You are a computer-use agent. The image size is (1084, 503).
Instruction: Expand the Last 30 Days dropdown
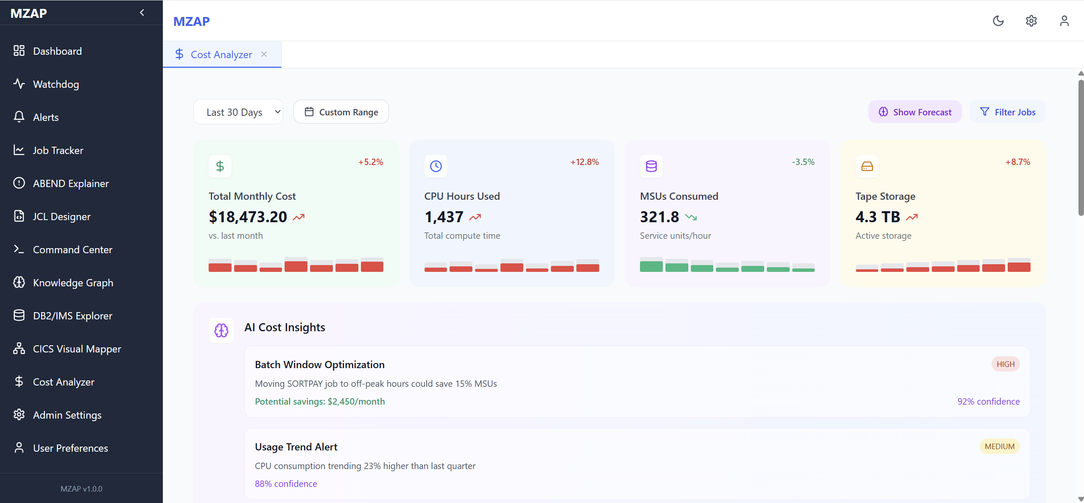pos(238,112)
